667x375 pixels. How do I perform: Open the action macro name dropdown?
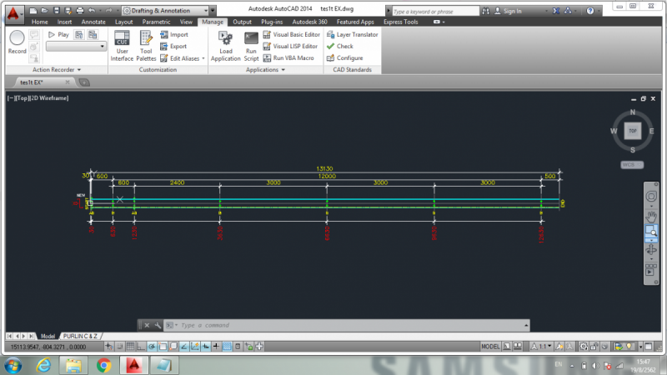click(x=76, y=47)
